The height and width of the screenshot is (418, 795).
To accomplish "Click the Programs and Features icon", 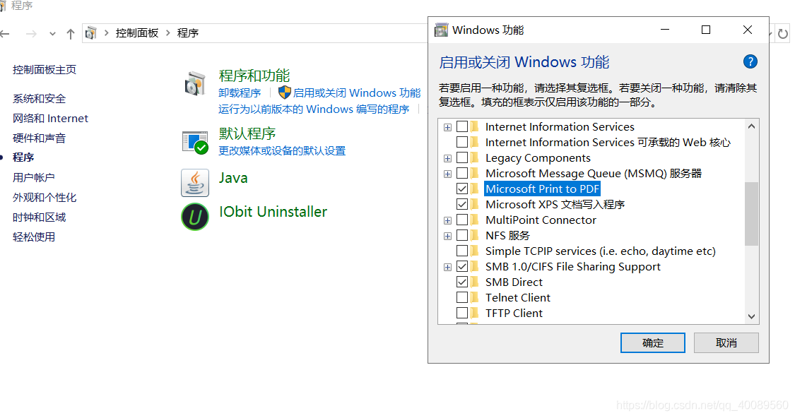I will pyautogui.click(x=195, y=83).
